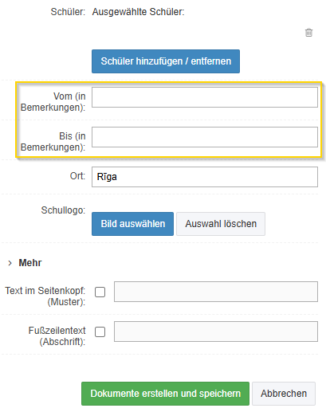Focus the Vom (in Bemerkungen) field
The width and height of the screenshot is (326, 412).
pos(205,97)
